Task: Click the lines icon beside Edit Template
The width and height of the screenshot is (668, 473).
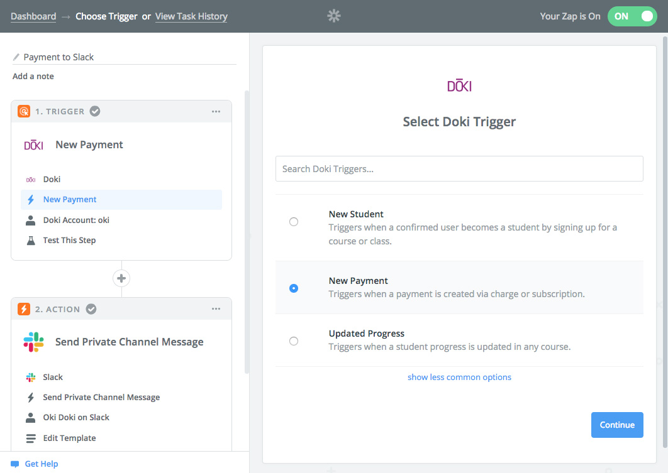Action: click(31, 438)
